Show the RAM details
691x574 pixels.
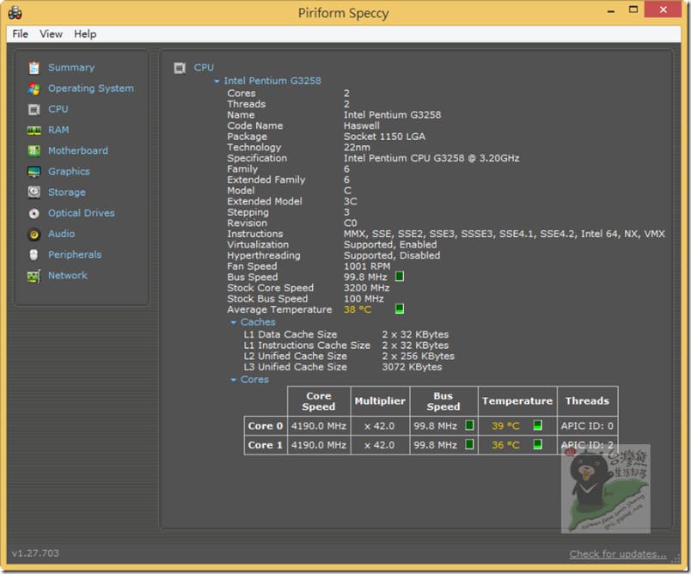pos(58,130)
